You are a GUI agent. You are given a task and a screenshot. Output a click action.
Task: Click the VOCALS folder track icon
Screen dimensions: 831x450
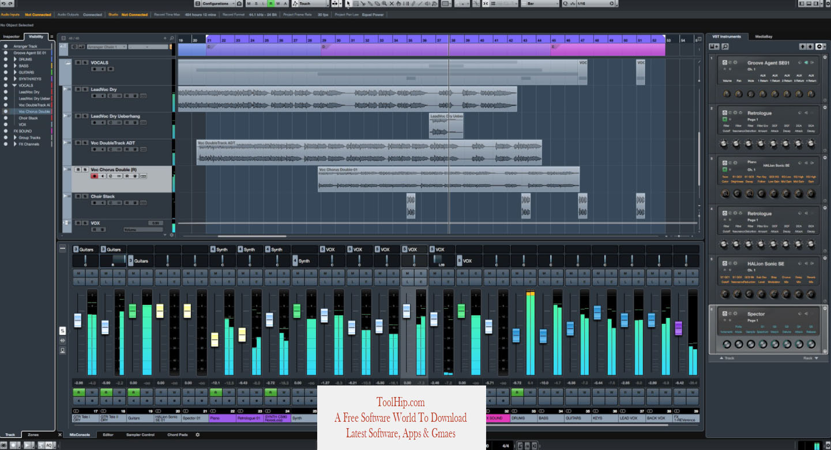pos(67,63)
